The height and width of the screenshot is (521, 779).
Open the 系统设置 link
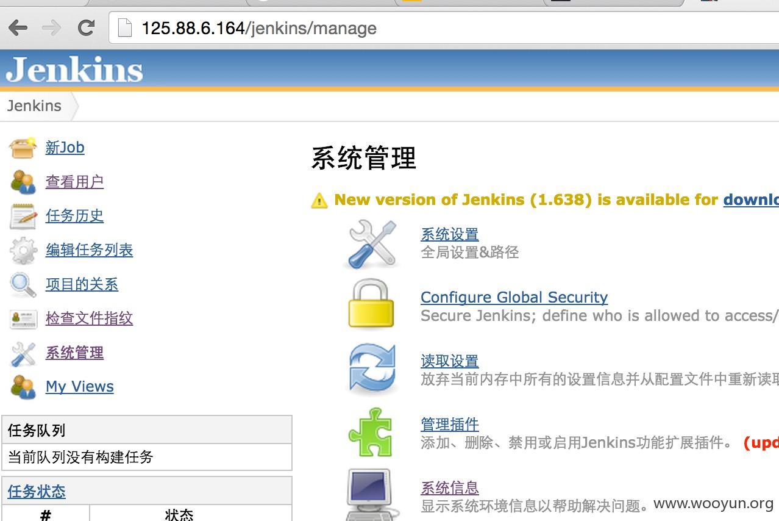tap(450, 234)
